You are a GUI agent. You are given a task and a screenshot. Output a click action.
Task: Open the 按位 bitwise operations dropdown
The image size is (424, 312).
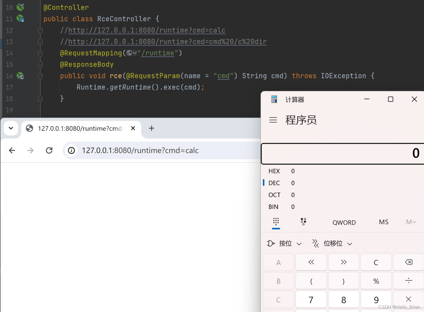click(284, 244)
